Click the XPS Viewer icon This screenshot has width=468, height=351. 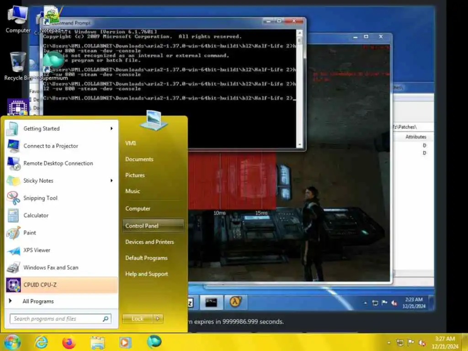13,250
